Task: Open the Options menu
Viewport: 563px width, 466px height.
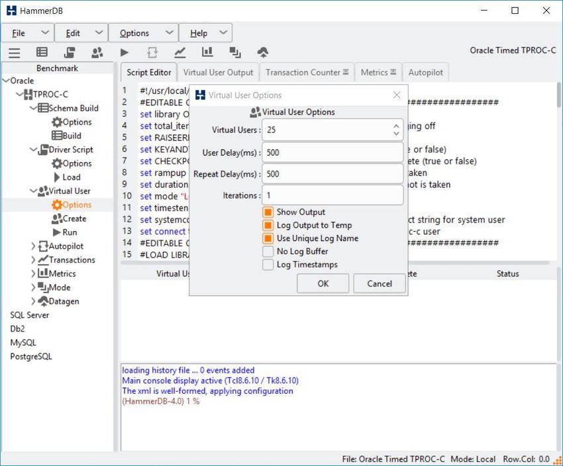Action: click(x=144, y=33)
